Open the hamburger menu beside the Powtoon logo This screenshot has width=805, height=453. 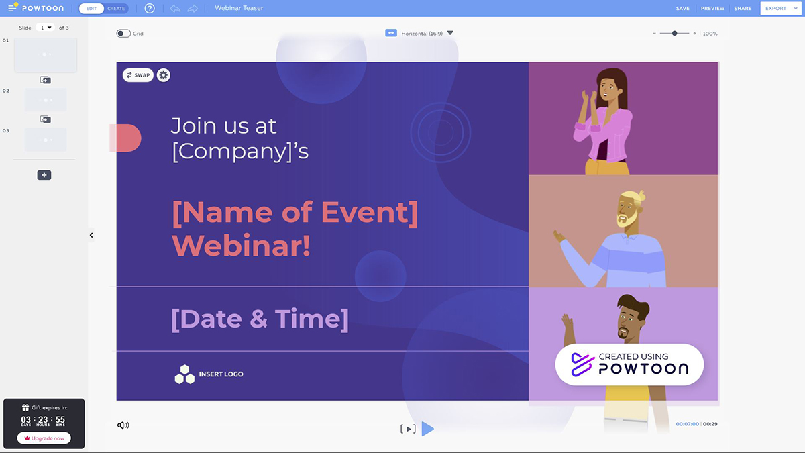(x=12, y=8)
